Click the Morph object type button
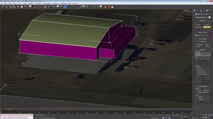Image resolution: width=213 pixels, height=119 pixels. 198,25
